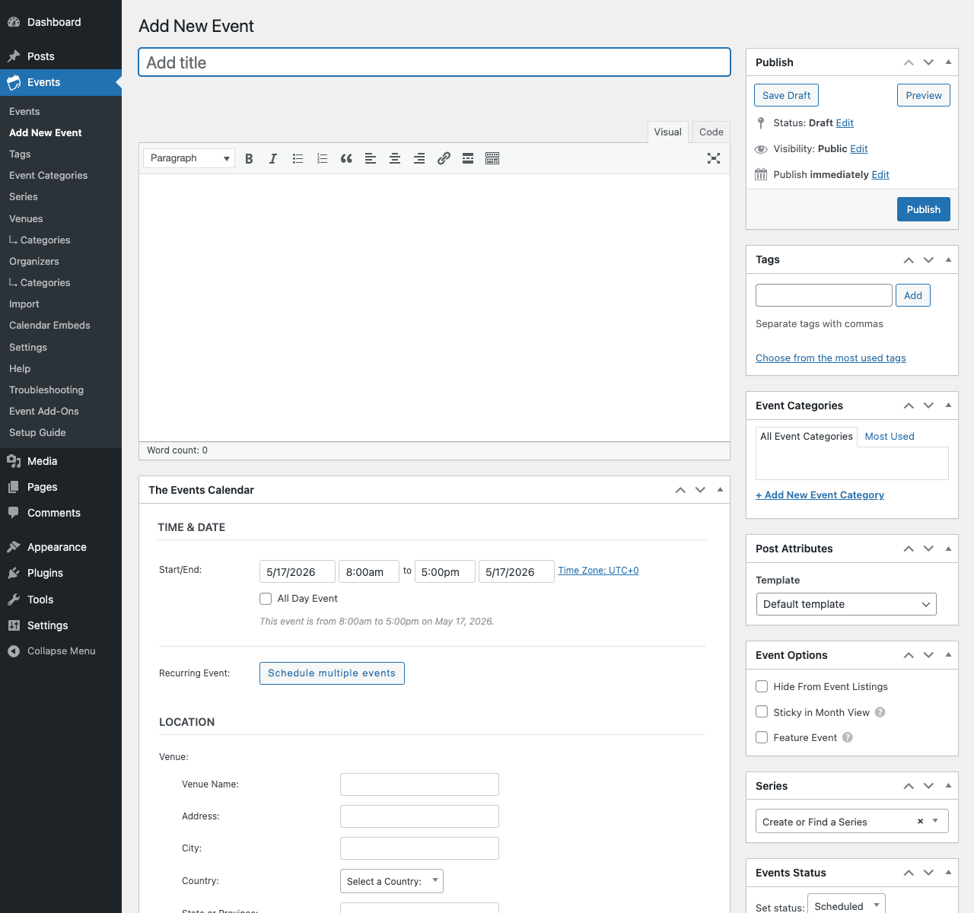
Task: Switch to the Code editor tab
Action: pos(711,132)
